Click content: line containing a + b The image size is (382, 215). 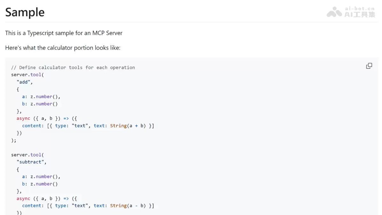pyautogui.click(x=88, y=126)
